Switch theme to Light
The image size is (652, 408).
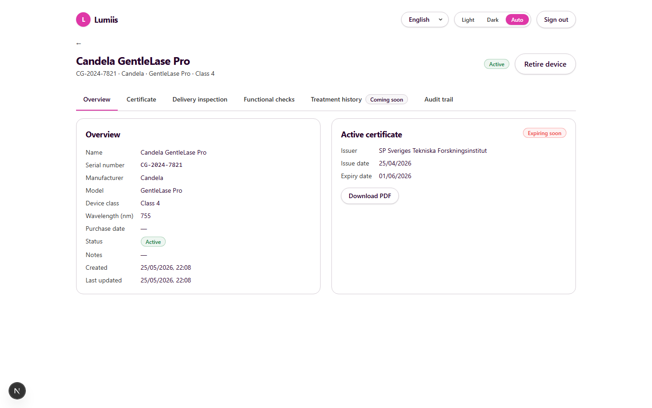coord(468,20)
